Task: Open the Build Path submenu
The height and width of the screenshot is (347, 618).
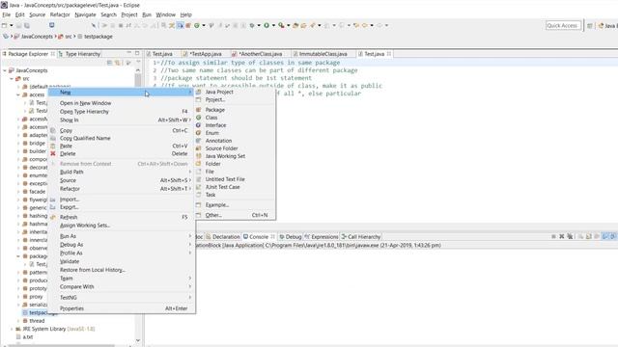Action: [71, 172]
